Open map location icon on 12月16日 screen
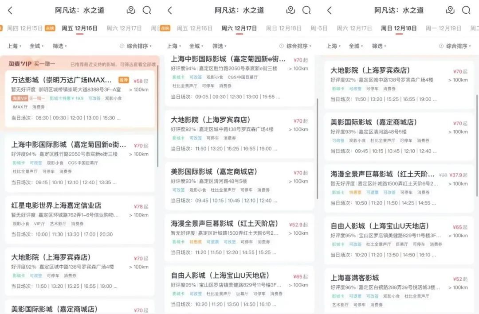Viewport: 479px width, 314px height. [x=131, y=10]
